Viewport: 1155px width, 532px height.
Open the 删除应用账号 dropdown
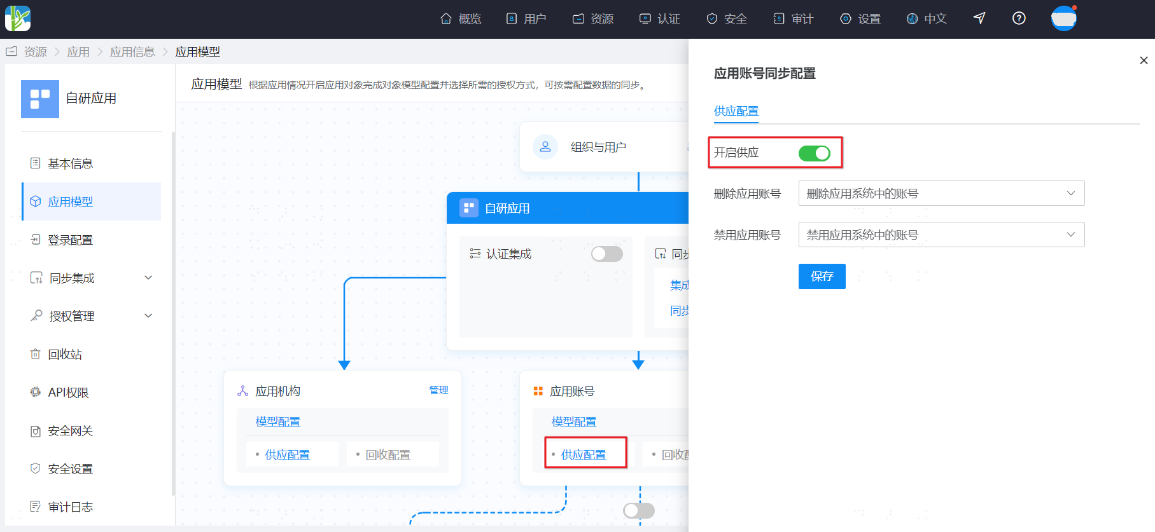coord(941,194)
